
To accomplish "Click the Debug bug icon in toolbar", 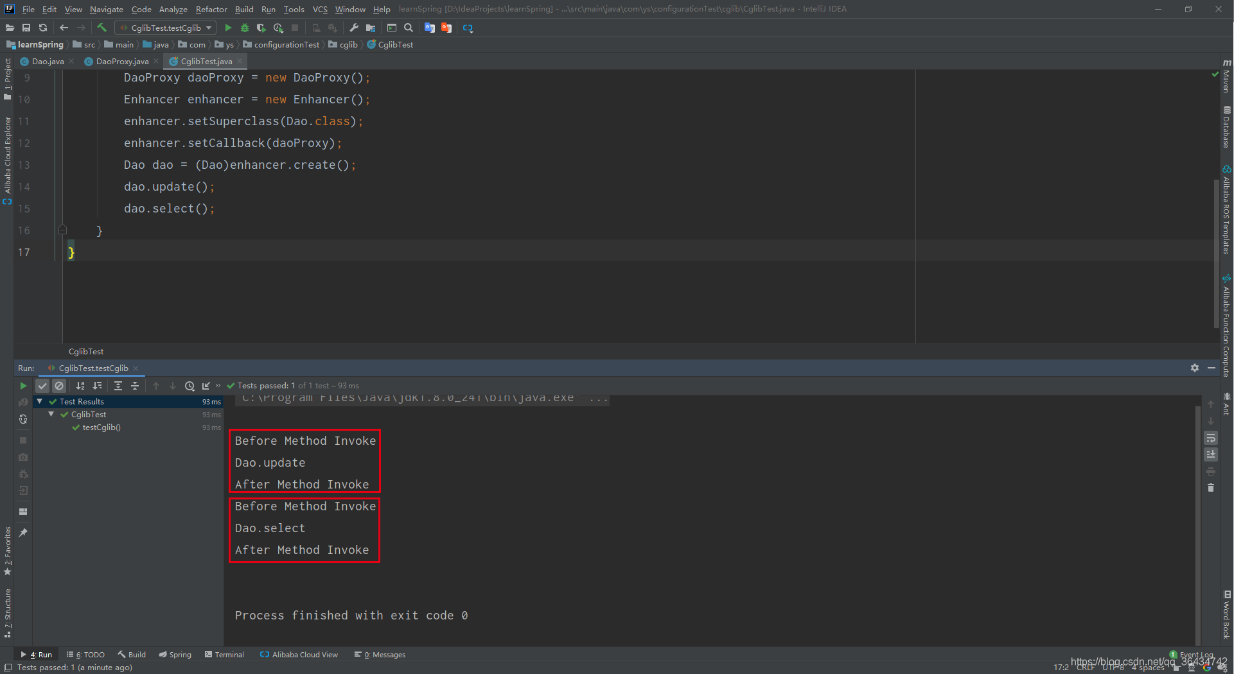I will tap(245, 28).
